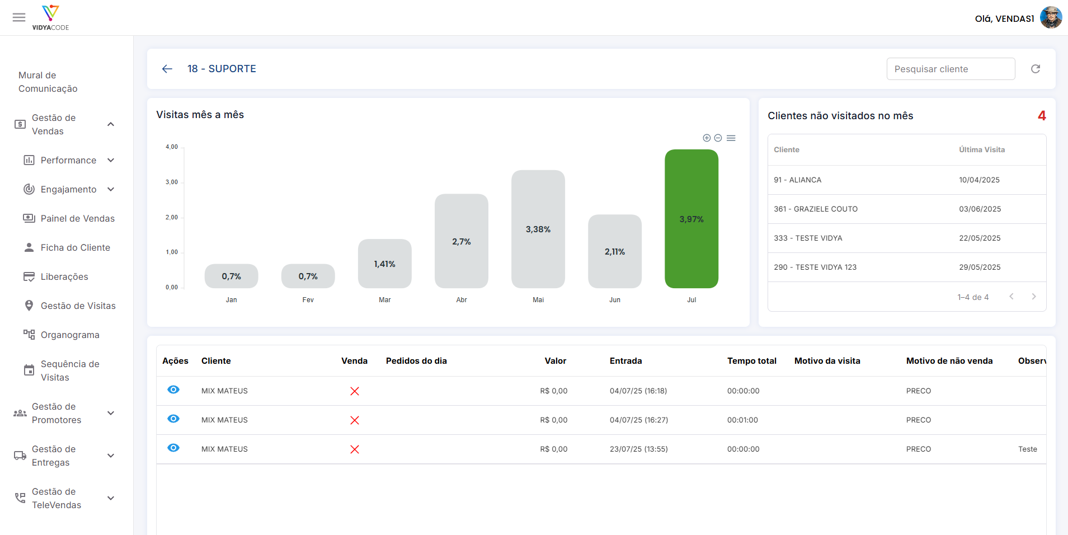Zoom in on the chart with plus icon
Viewport: 1068px width, 535px height.
point(707,138)
